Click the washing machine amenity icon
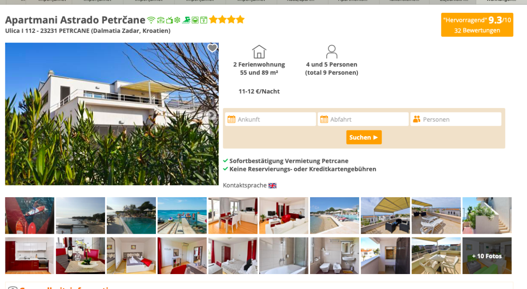Viewport: 527px width, 289px height. [195, 20]
